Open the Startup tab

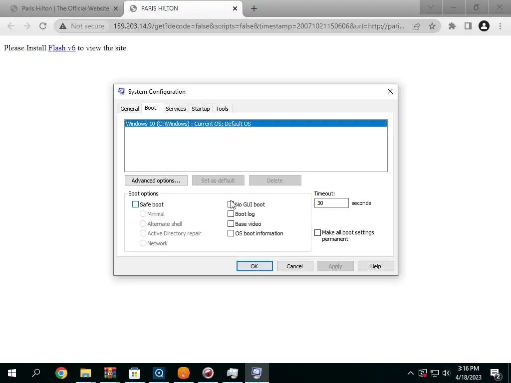(x=201, y=109)
